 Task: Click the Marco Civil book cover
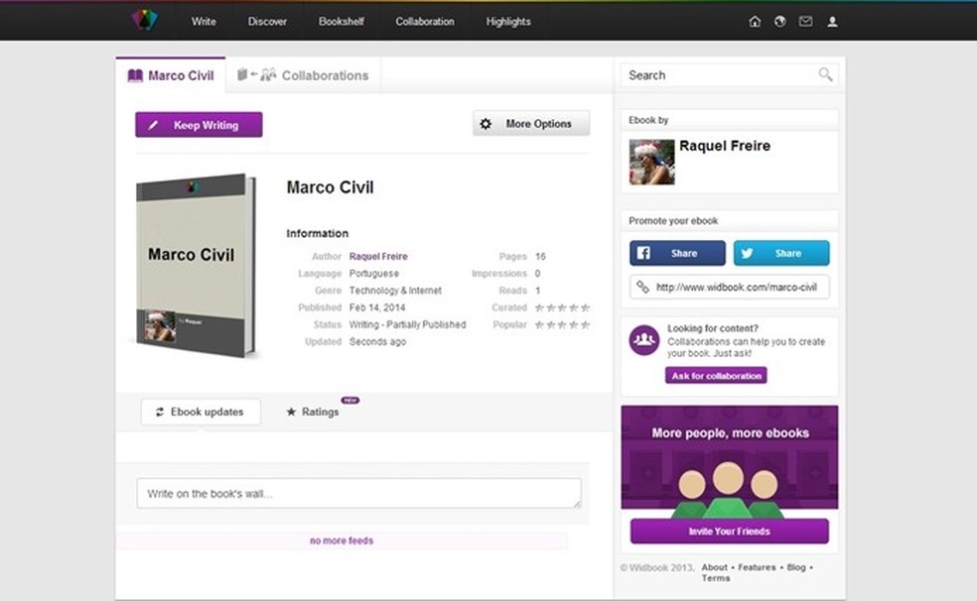point(196,266)
